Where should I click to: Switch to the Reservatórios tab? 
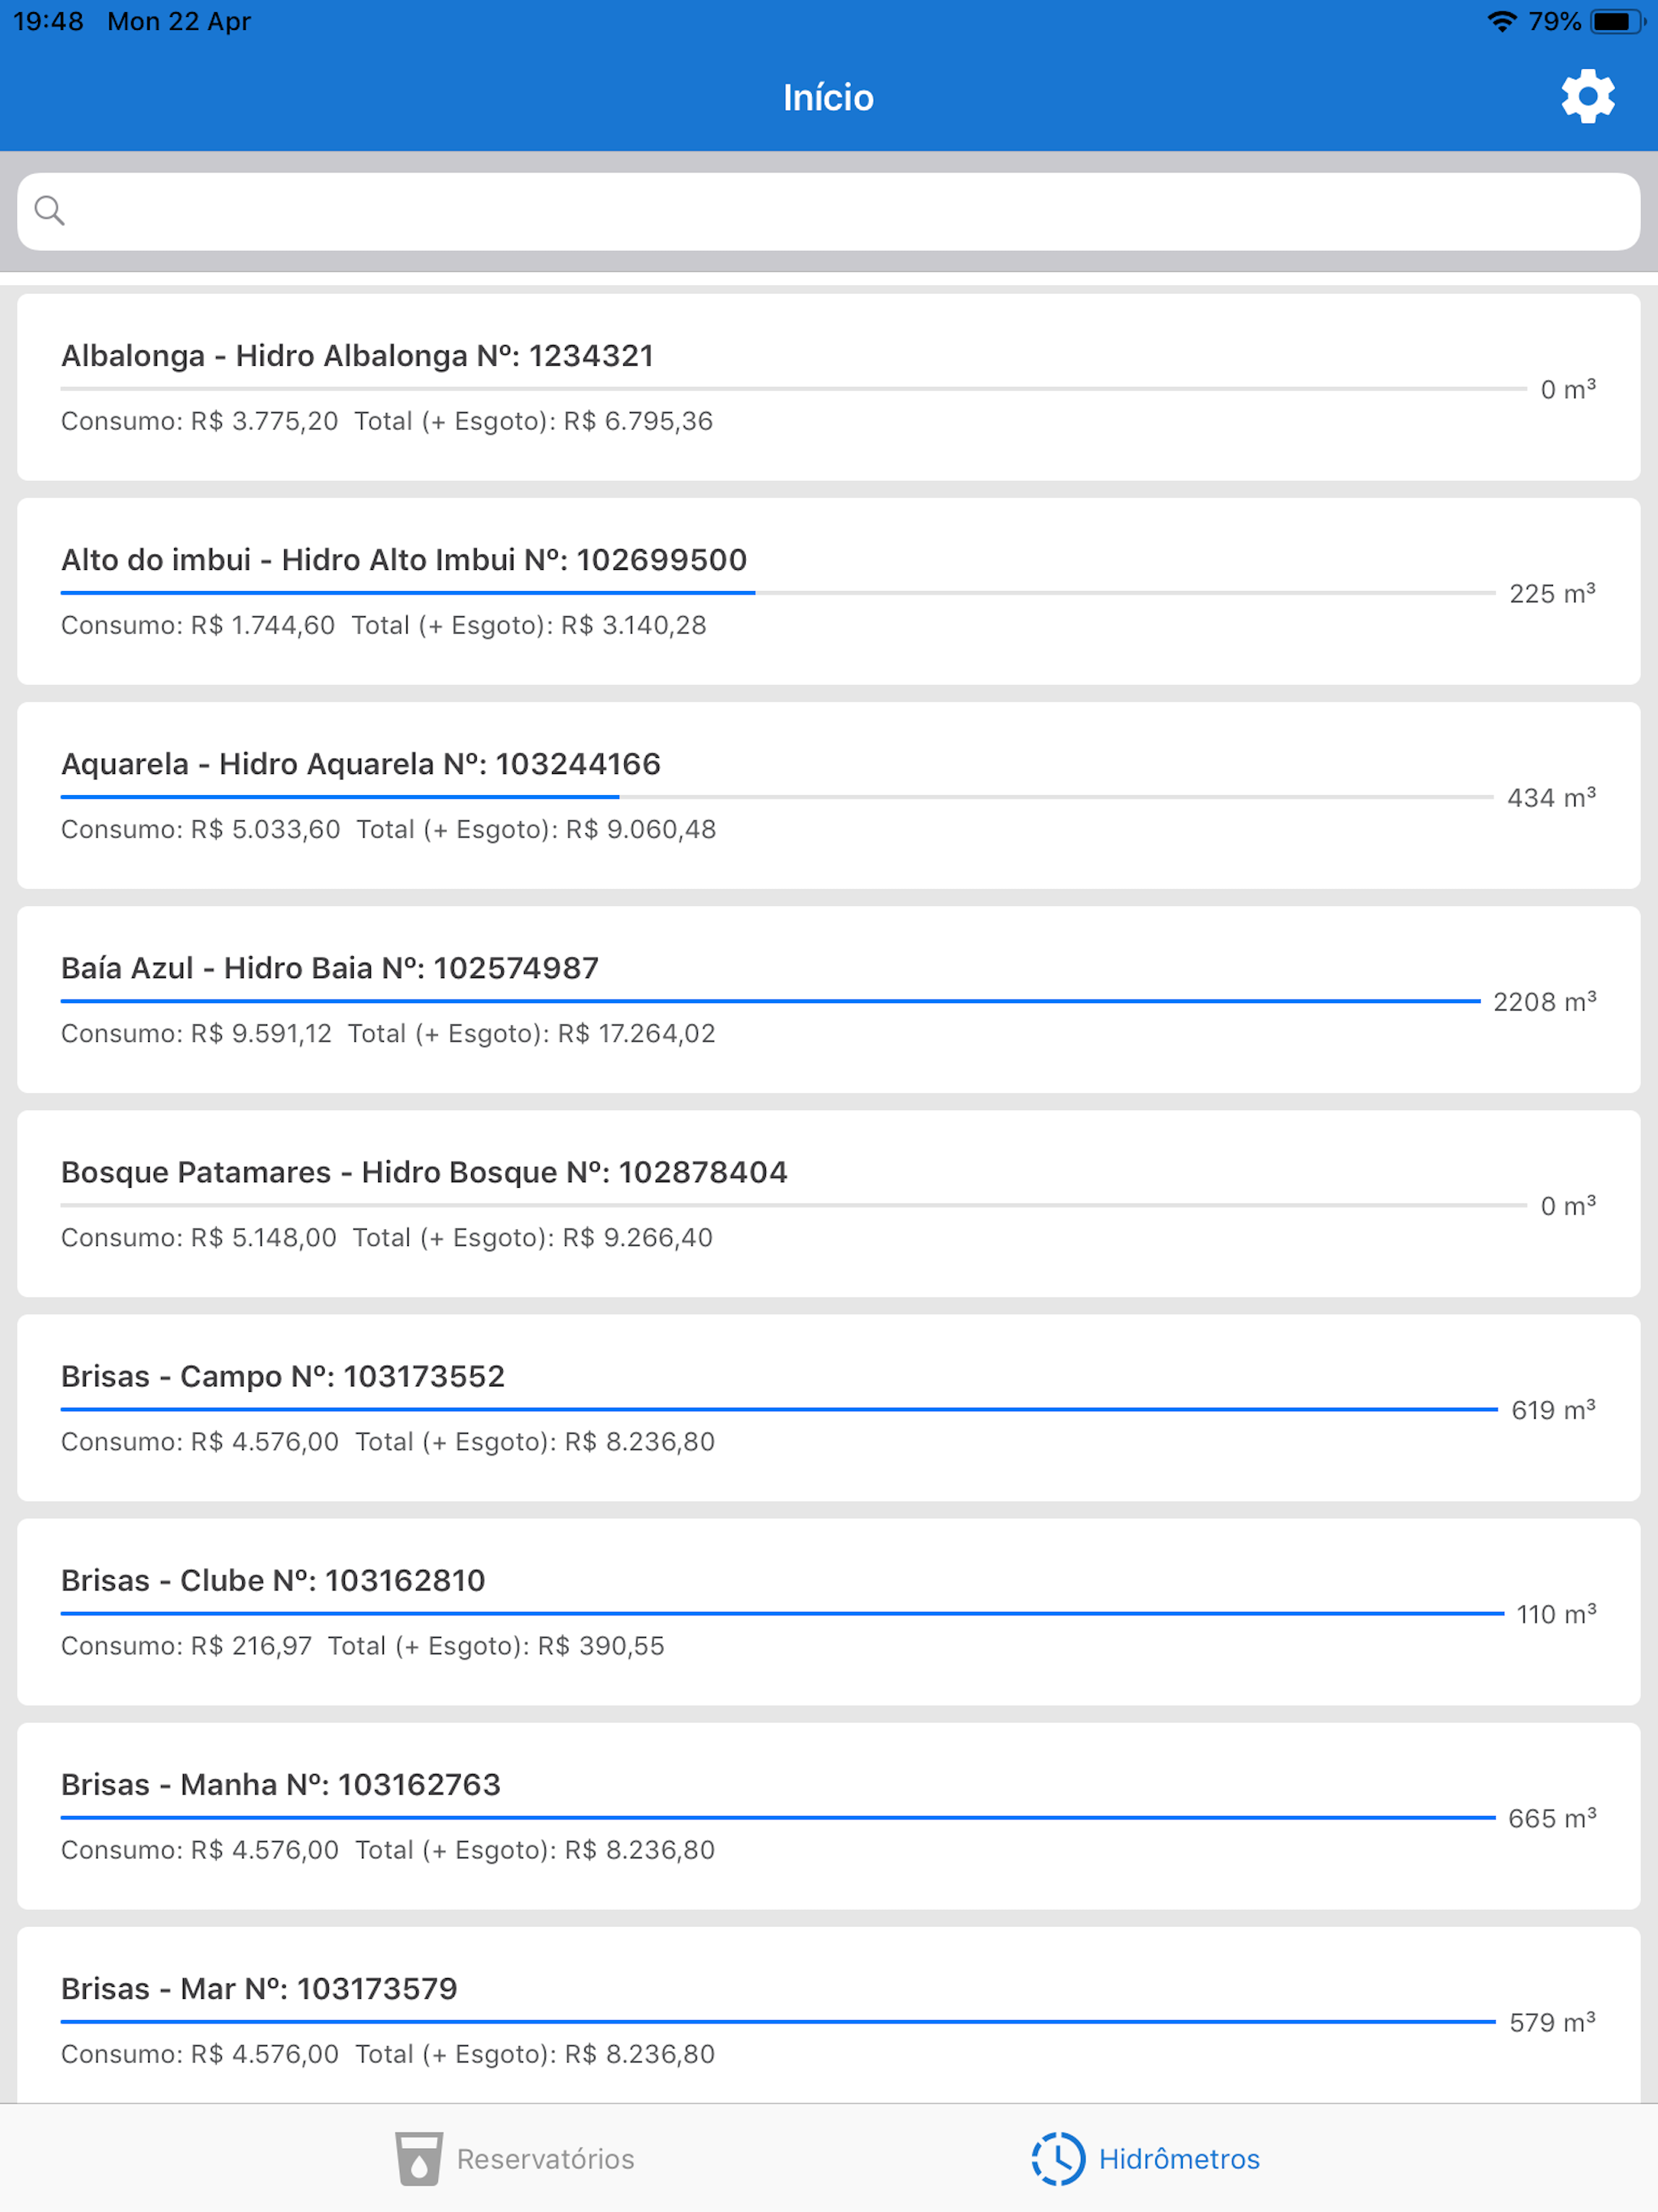(514, 2158)
